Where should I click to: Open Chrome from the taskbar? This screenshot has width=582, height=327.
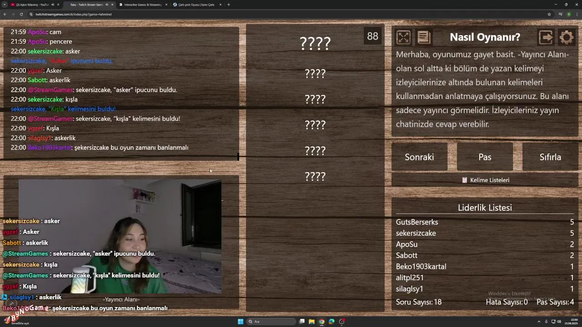point(321,322)
